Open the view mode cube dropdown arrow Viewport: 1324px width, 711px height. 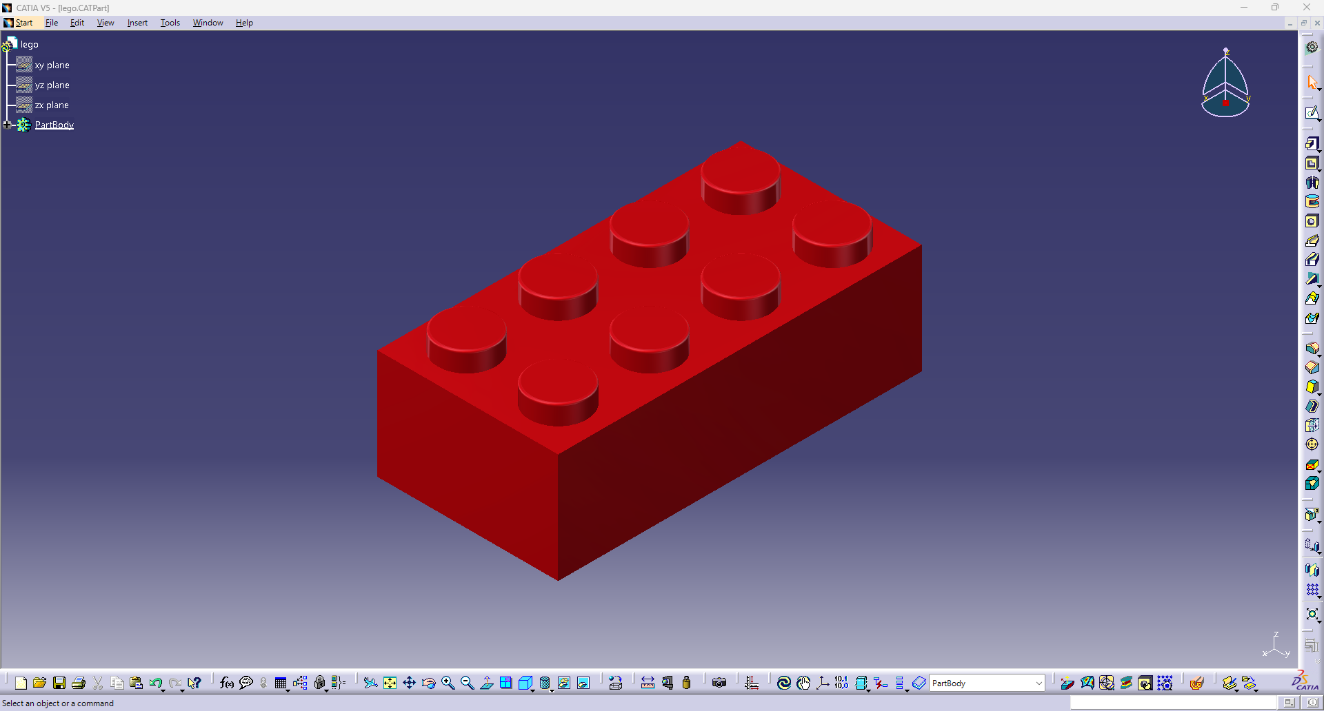pyautogui.click(x=533, y=690)
